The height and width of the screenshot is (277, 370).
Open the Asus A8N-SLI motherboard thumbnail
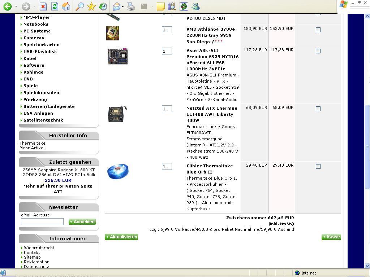(x=118, y=57)
